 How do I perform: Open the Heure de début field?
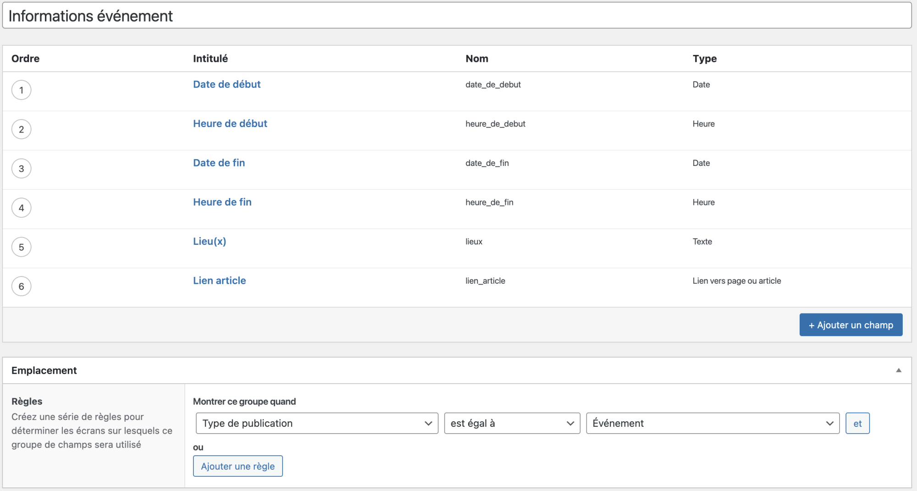(x=230, y=124)
